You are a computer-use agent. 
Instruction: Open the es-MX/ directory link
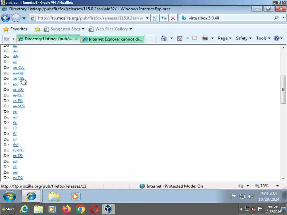tap(19, 106)
